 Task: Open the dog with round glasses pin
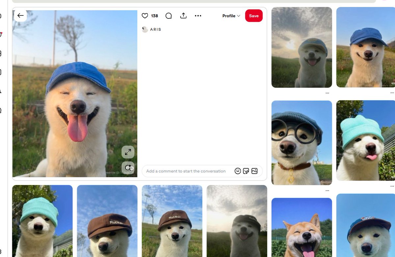click(302, 143)
